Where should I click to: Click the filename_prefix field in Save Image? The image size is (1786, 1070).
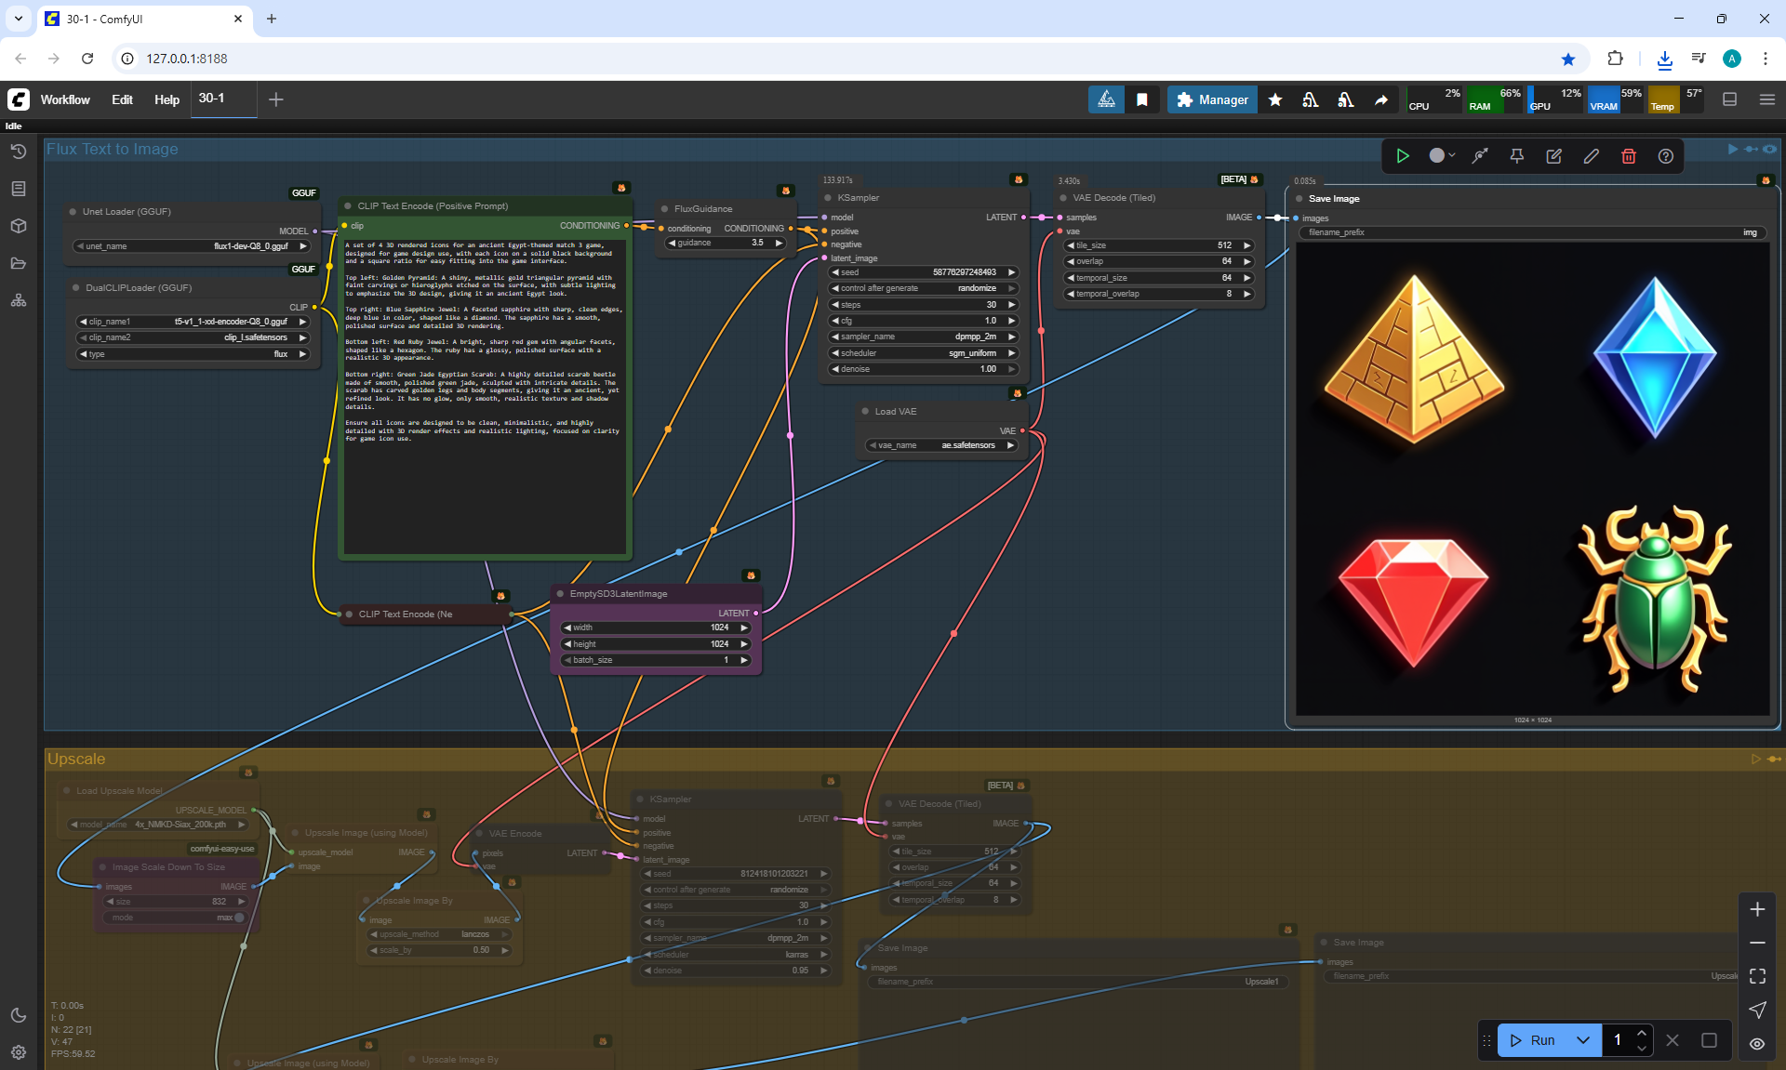(1530, 232)
